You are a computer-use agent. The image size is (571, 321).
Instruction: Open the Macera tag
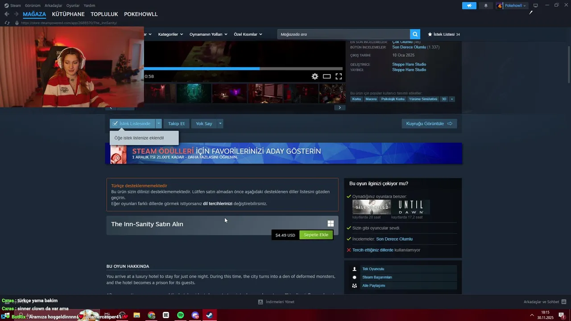click(x=371, y=99)
